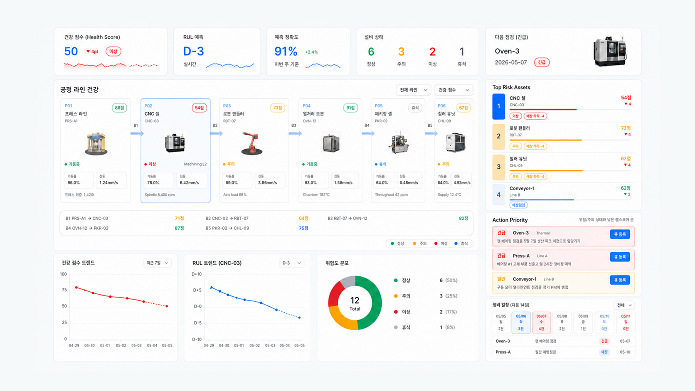The width and height of the screenshot is (695, 391).
Task: Click the blue rank 1 badge for CNC 셀
Action: tap(498, 106)
